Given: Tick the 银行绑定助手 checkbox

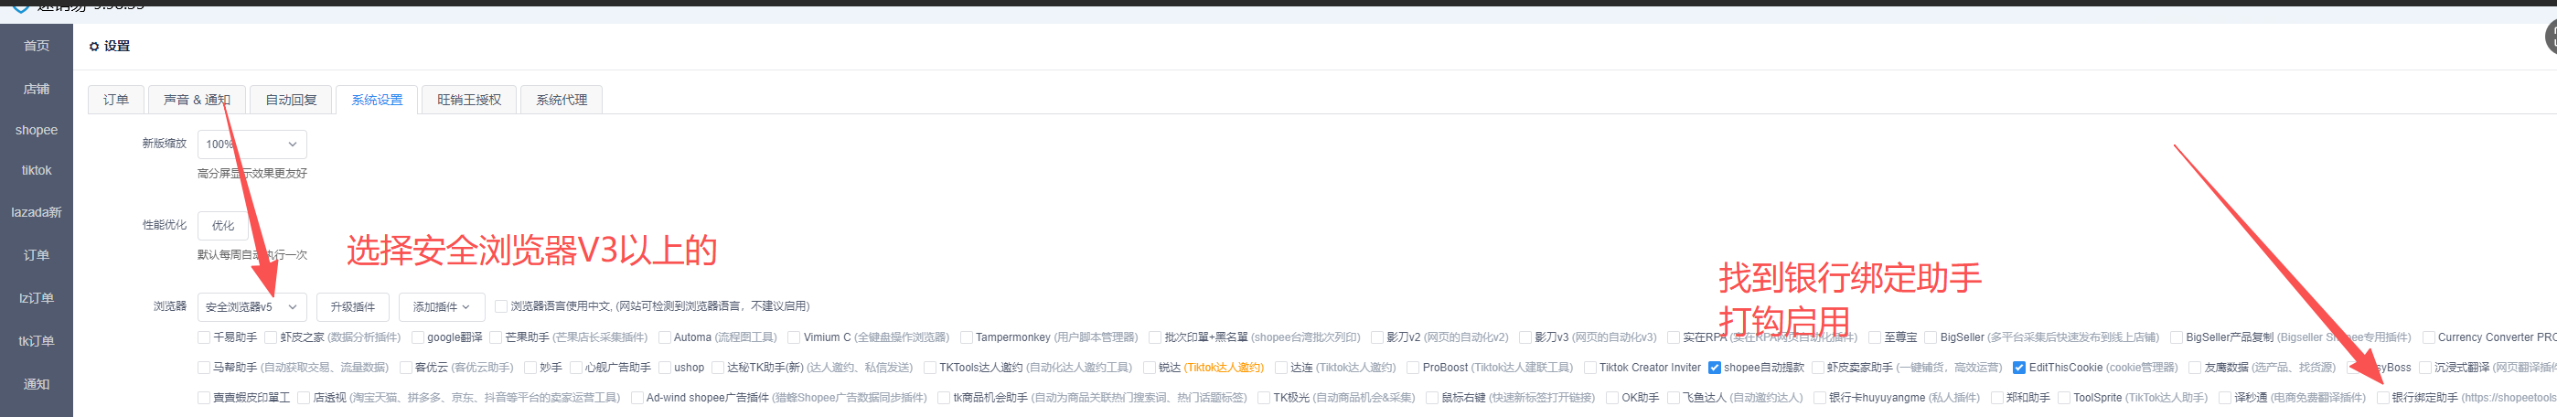Looking at the screenshot, I should [2383, 398].
